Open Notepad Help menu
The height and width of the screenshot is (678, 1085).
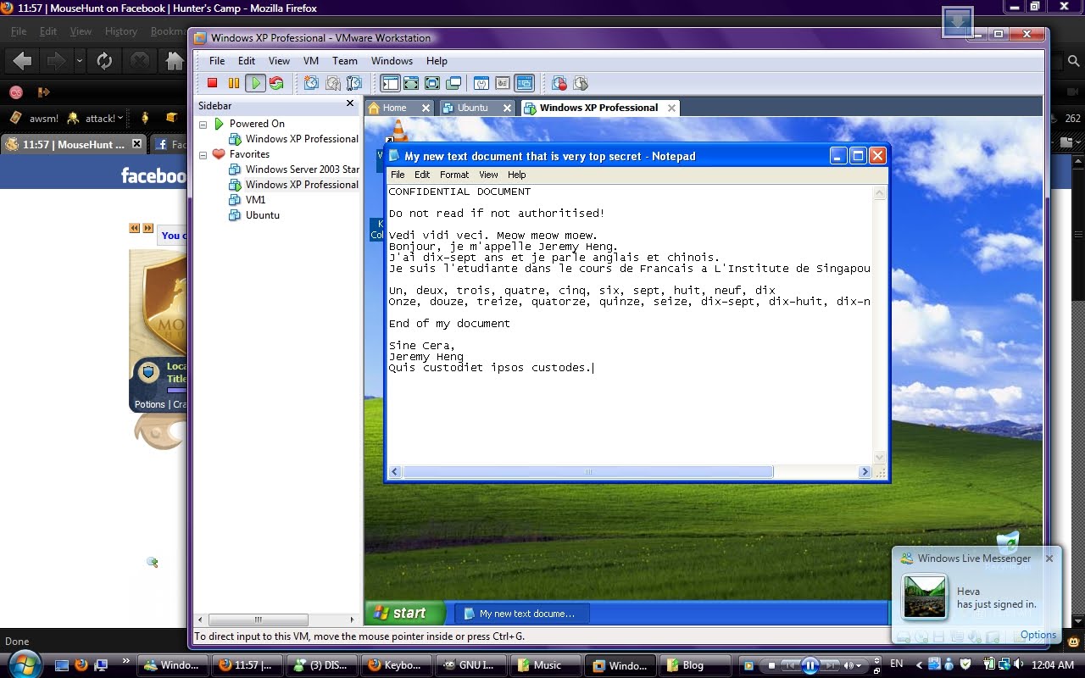point(517,175)
